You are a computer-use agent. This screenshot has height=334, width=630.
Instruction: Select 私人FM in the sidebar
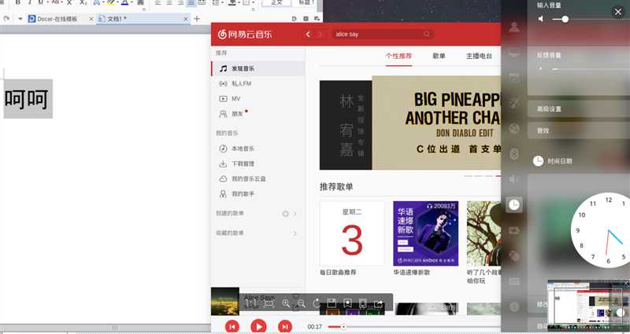coord(258,83)
